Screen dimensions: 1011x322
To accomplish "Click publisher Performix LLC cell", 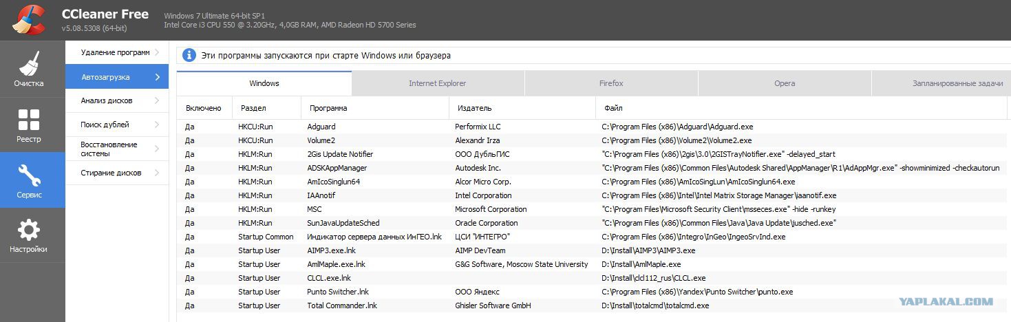I will pyautogui.click(x=478, y=127).
